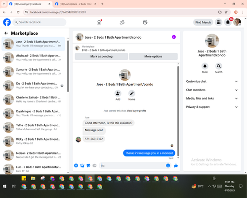This screenshot has height=198, width=247.
Task: Open the account profile picture menu
Action: coord(237,22)
